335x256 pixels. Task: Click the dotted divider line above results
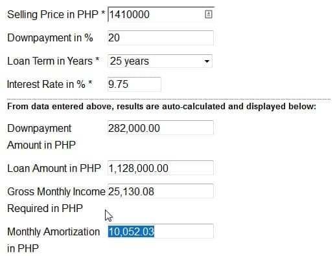pos(168,99)
